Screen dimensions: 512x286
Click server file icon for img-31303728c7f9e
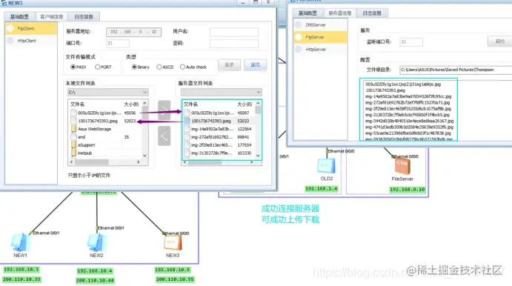187,153
